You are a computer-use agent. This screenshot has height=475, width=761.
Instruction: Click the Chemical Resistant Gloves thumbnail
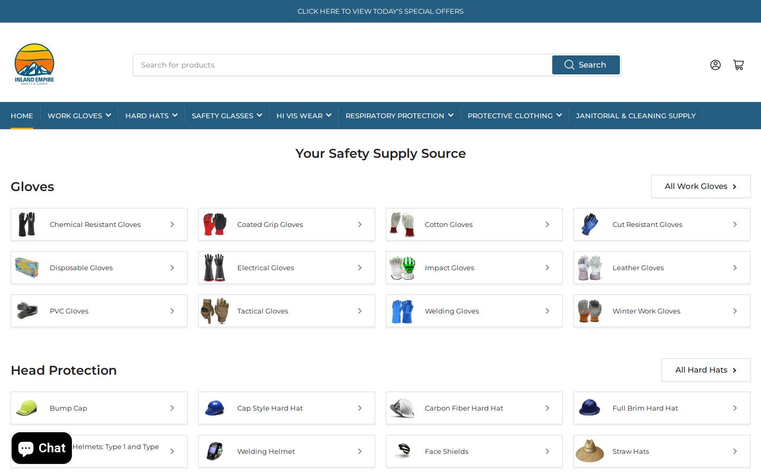[27, 224]
